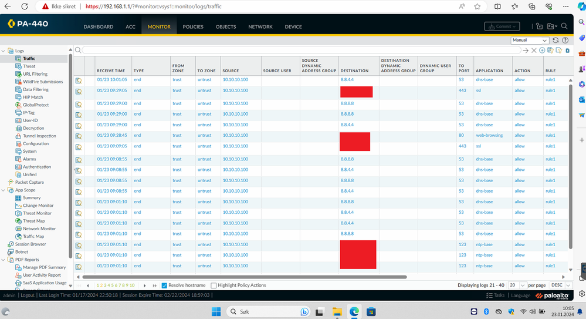
Task: Click the Logout link
Action: pyautogui.click(x=27, y=296)
